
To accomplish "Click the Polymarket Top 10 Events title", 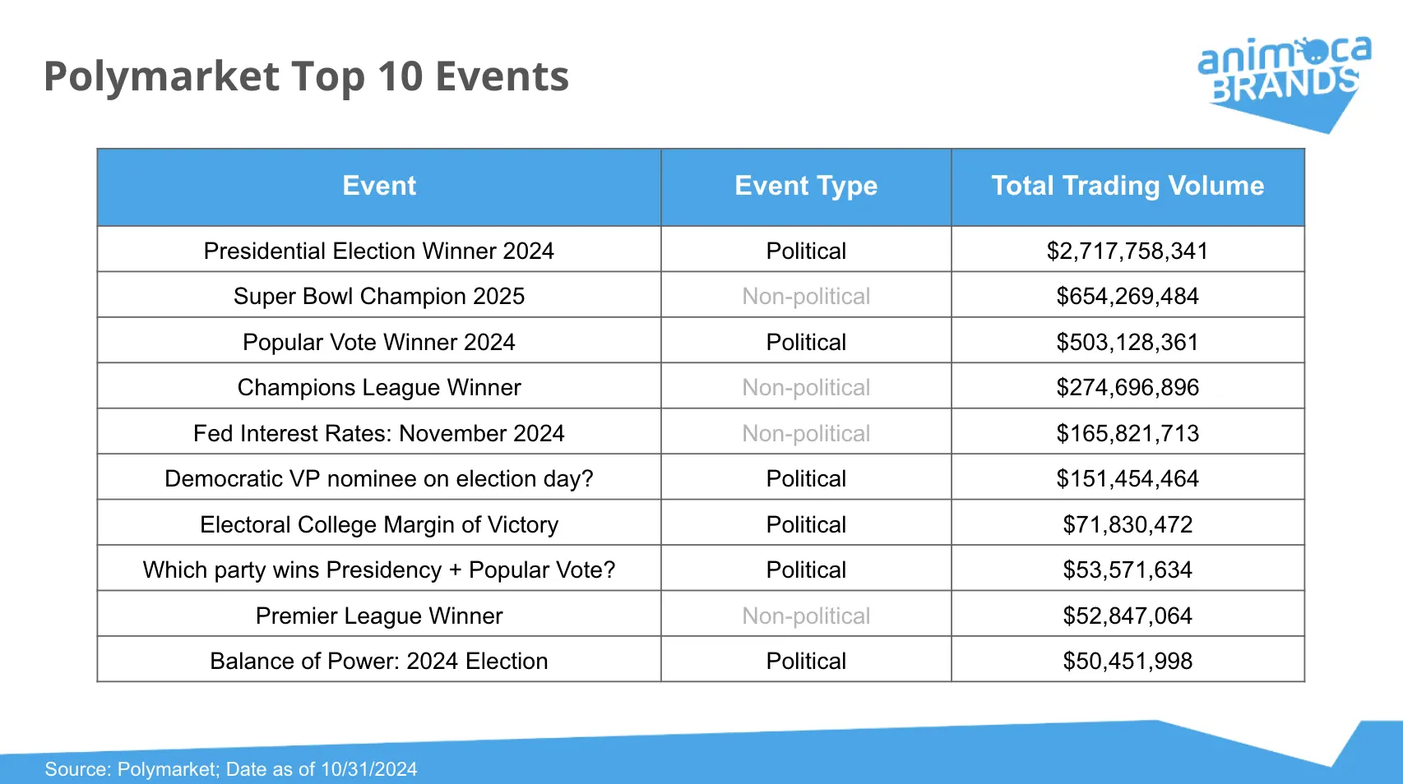I will tap(306, 76).
